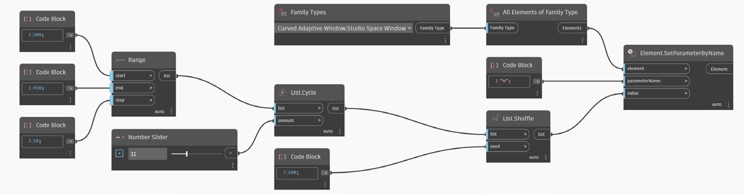Click the List.Cycle node icon

click(282, 93)
